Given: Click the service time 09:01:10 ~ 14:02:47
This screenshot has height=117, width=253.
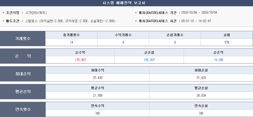Looking at the screenshot, I should coord(196,21).
